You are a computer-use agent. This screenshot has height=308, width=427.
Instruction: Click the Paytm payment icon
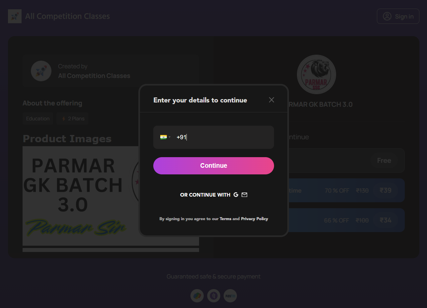point(230,295)
